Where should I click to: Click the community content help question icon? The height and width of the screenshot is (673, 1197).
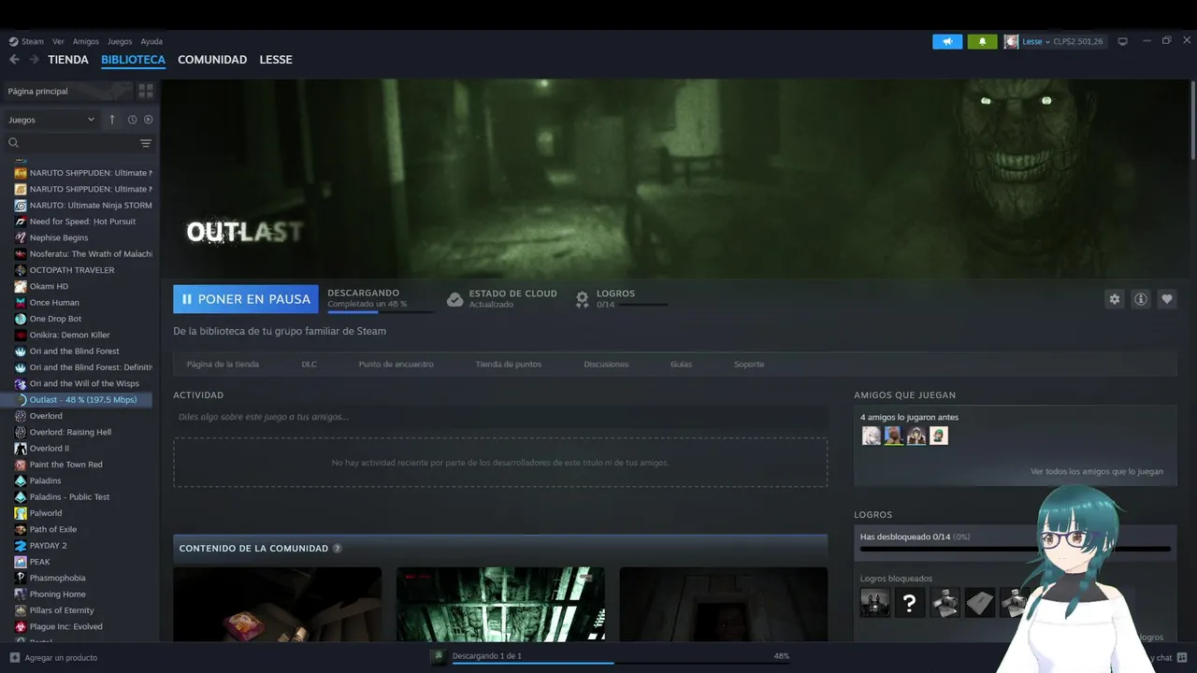[x=338, y=549]
